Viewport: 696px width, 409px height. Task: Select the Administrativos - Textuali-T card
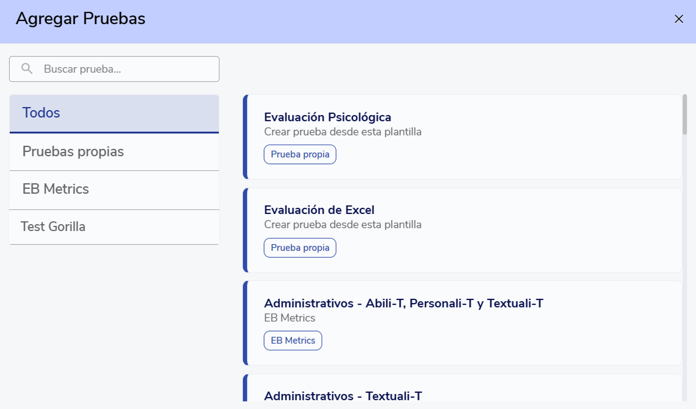click(343, 396)
